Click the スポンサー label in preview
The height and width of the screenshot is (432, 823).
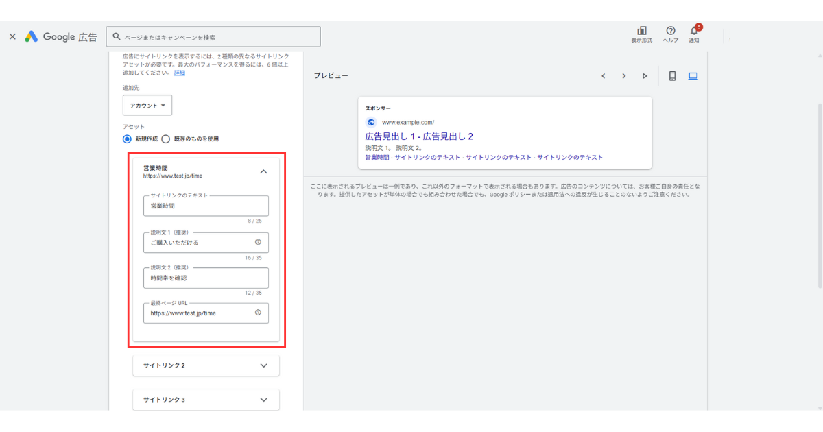pyautogui.click(x=378, y=108)
